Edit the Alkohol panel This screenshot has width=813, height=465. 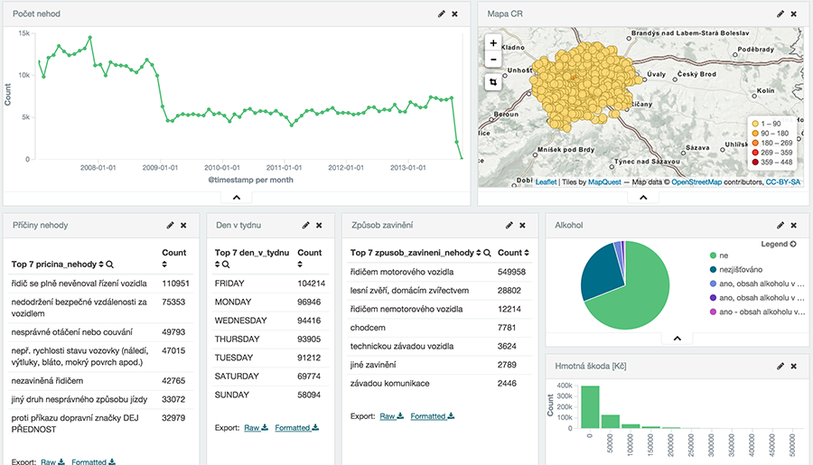coord(780,225)
